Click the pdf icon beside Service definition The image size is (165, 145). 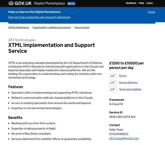[x=113, y=83]
